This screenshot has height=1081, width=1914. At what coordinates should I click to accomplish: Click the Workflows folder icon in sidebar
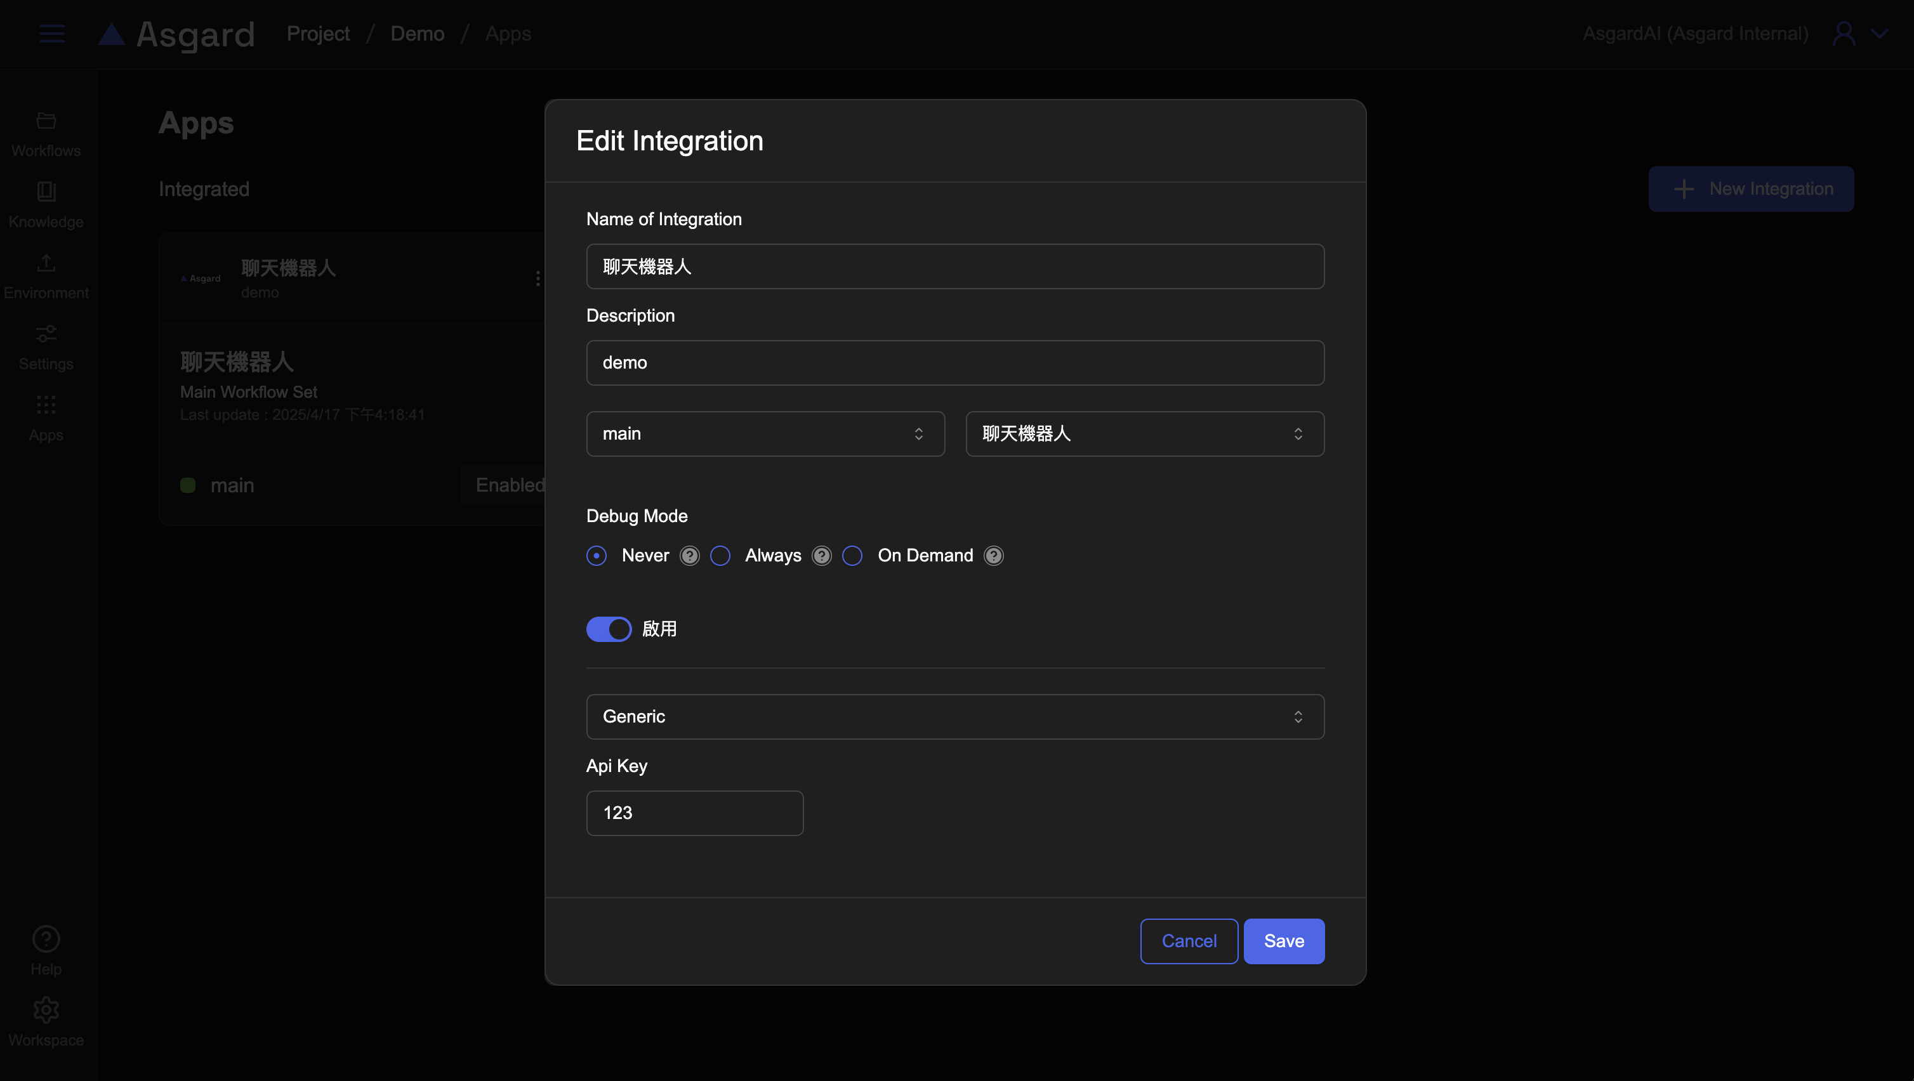(46, 121)
